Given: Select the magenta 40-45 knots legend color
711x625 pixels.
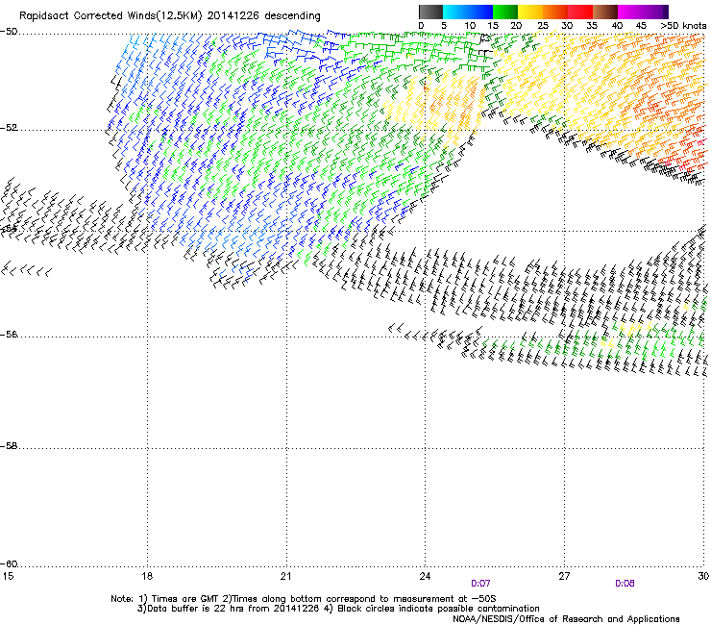Looking at the screenshot, I should 630,12.
